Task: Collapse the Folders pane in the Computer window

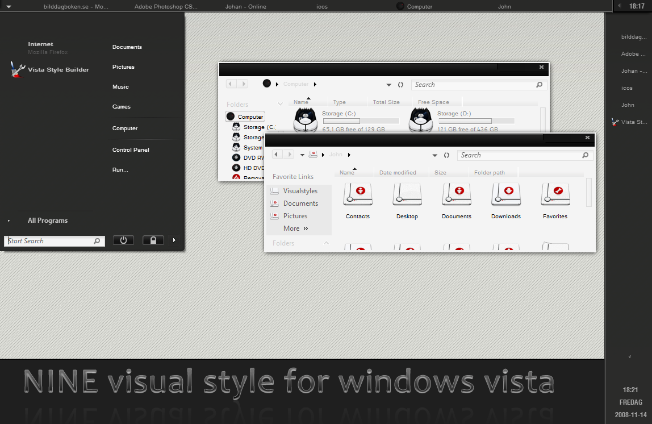Action: coord(280,104)
